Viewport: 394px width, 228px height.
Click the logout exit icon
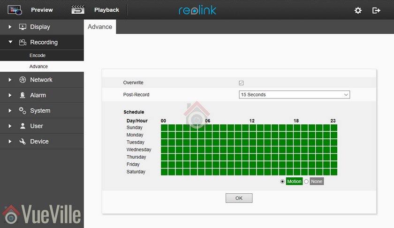click(376, 11)
